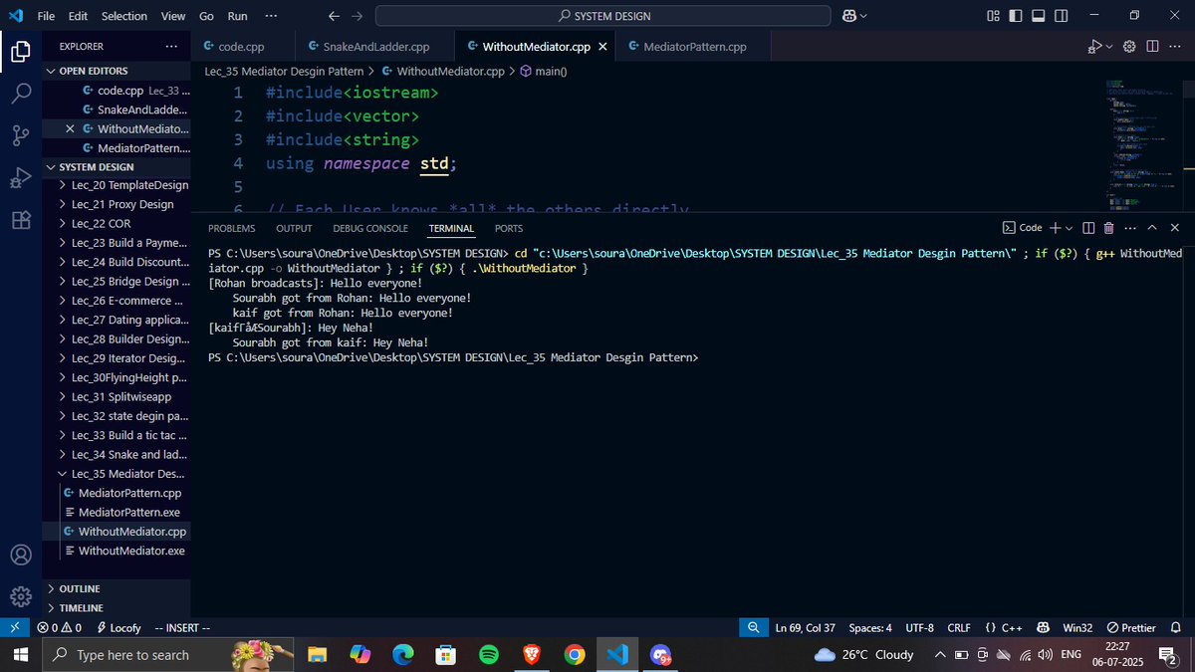Open the Explorer view in activity bar
The width and height of the screenshot is (1195, 672).
click(x=20, y=52)
